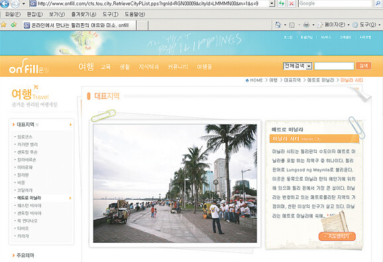Click the Favorites star icon
Screen dimensions: 383x262
point(3,24)
